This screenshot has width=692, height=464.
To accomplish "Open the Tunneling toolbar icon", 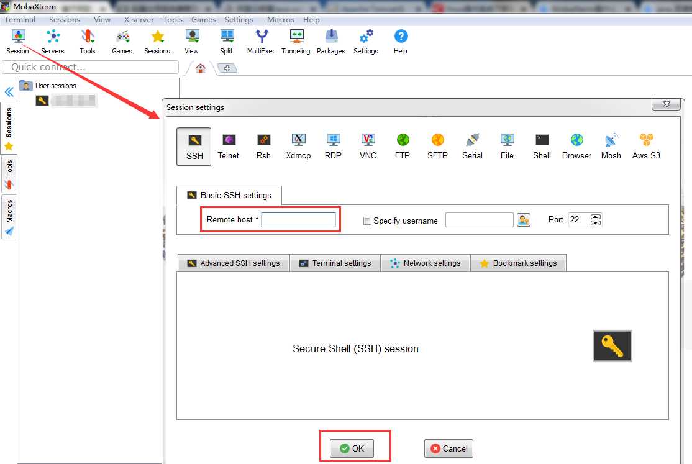I will 296,42.
